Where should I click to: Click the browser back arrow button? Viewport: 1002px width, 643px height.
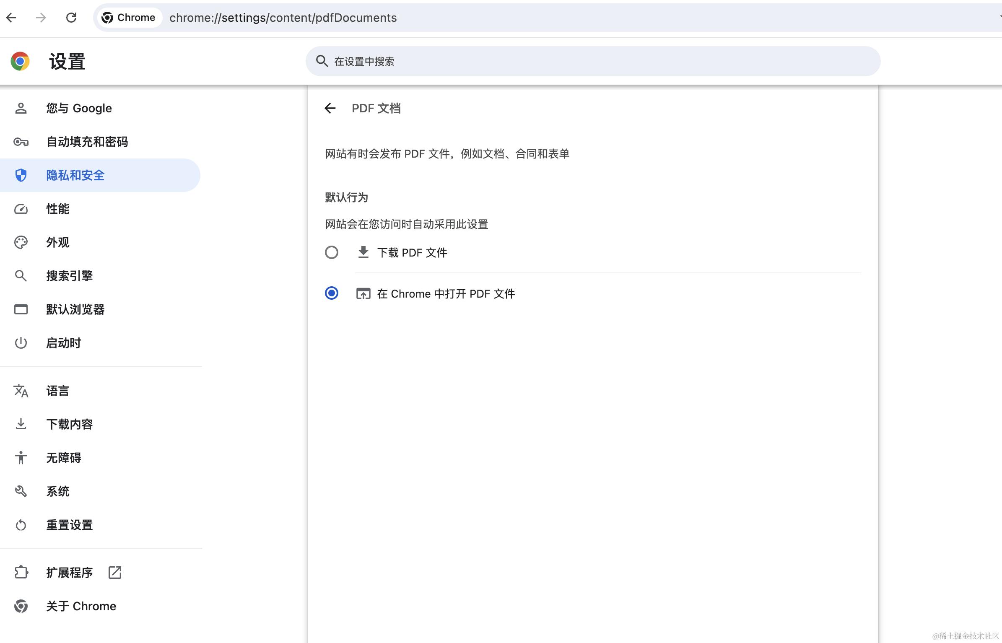pos(11,18)
